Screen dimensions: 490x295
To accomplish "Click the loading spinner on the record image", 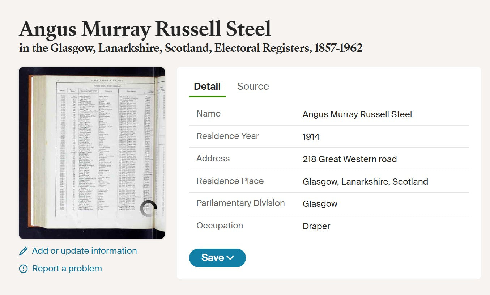I will [149, 209].
